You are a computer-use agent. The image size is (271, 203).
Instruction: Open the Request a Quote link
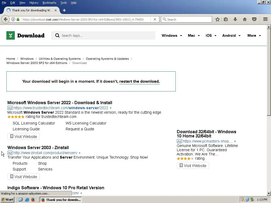click(x=80, y=129)
